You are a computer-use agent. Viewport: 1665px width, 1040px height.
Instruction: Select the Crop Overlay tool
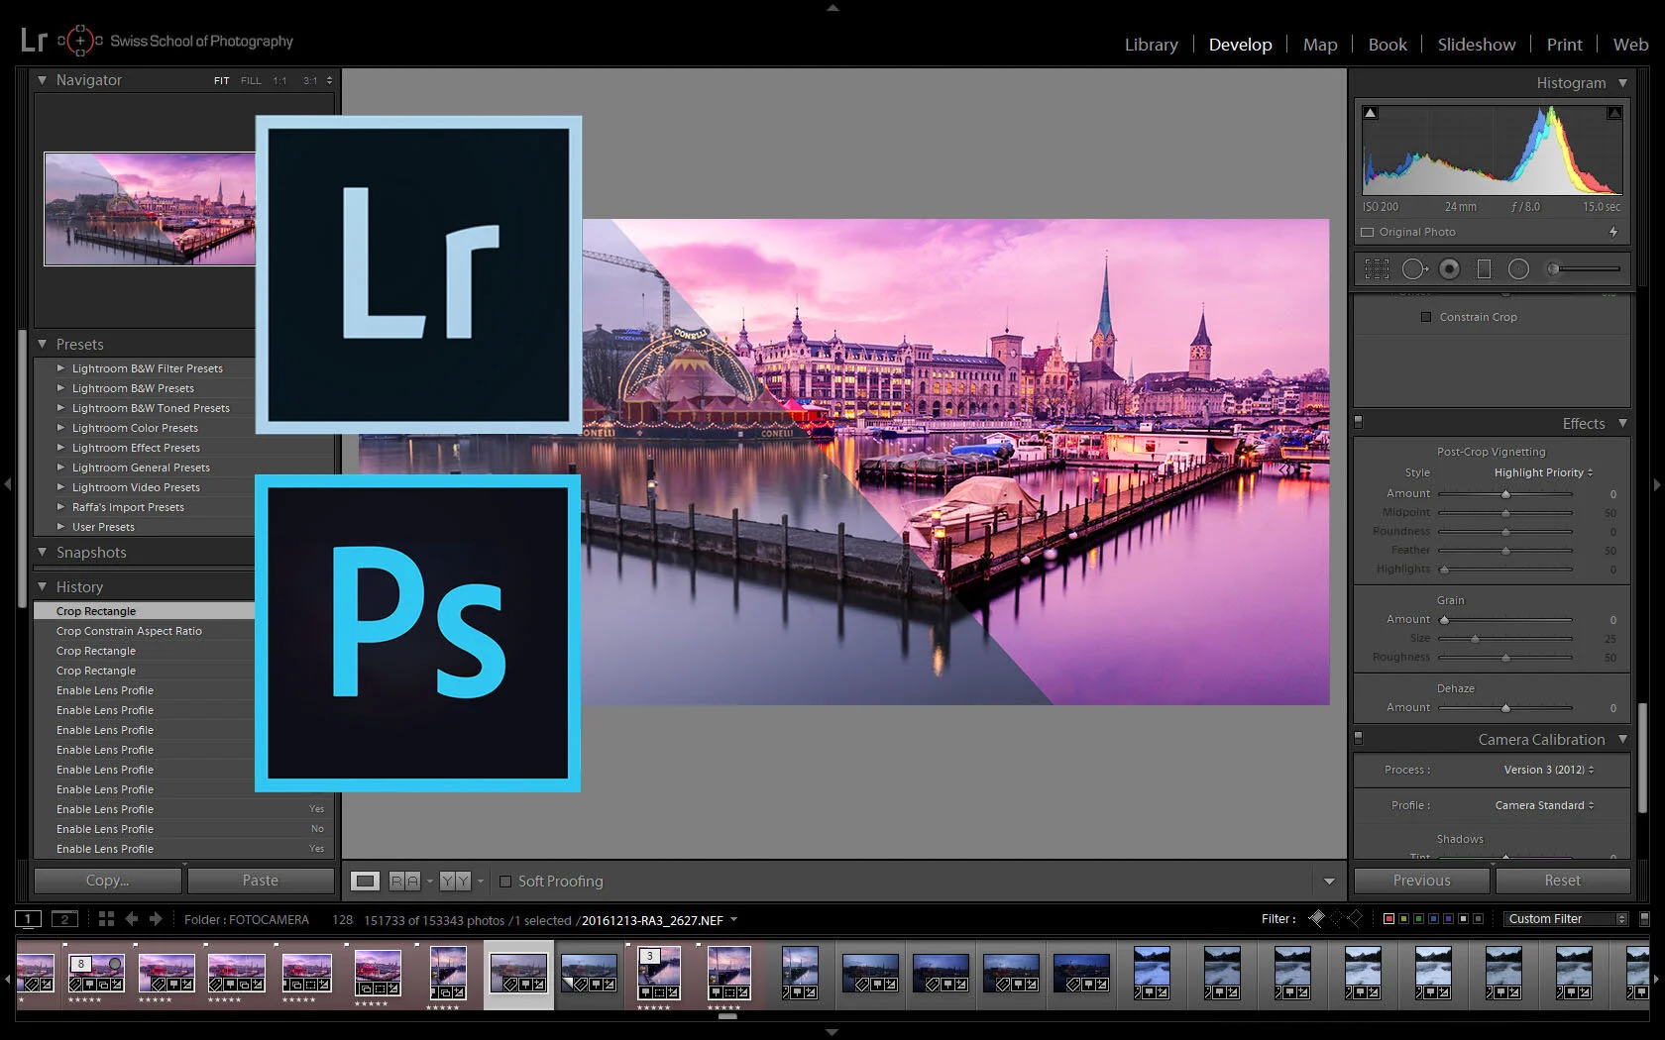1377,269
